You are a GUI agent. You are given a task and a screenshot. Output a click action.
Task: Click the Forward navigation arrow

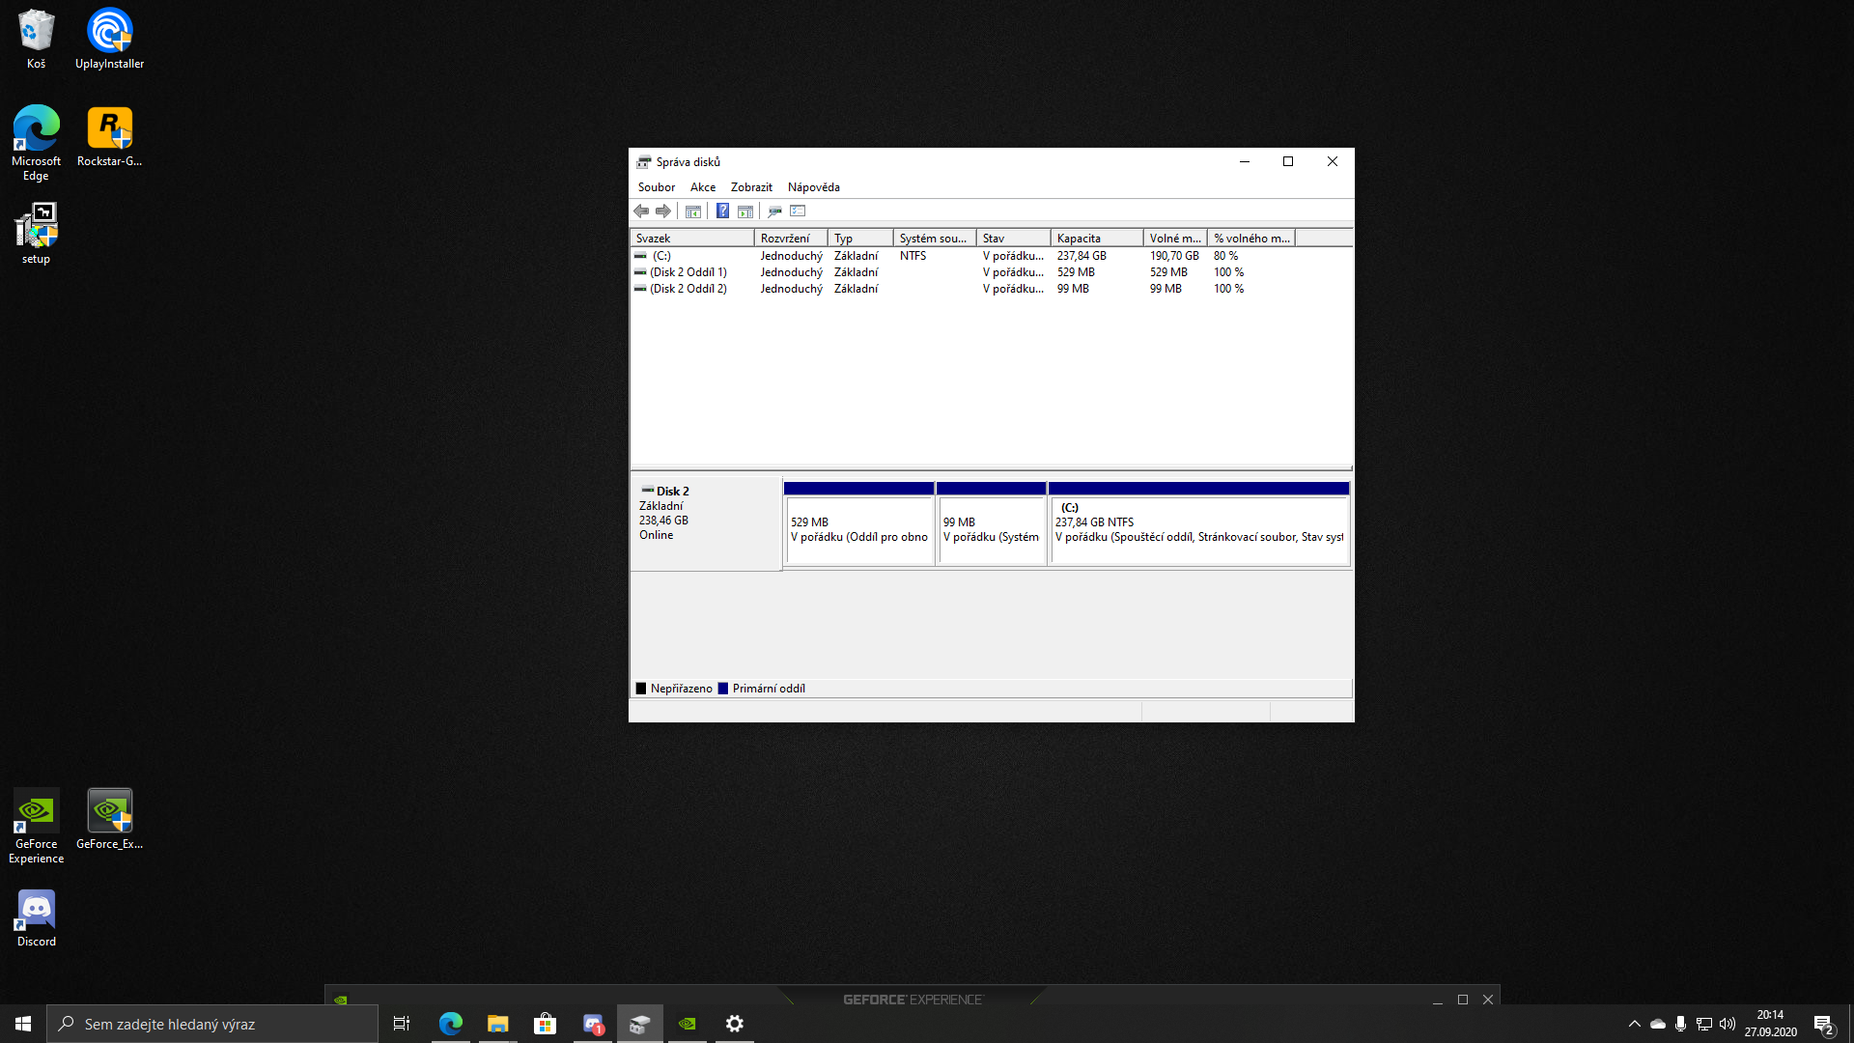[x=663, y=211]
